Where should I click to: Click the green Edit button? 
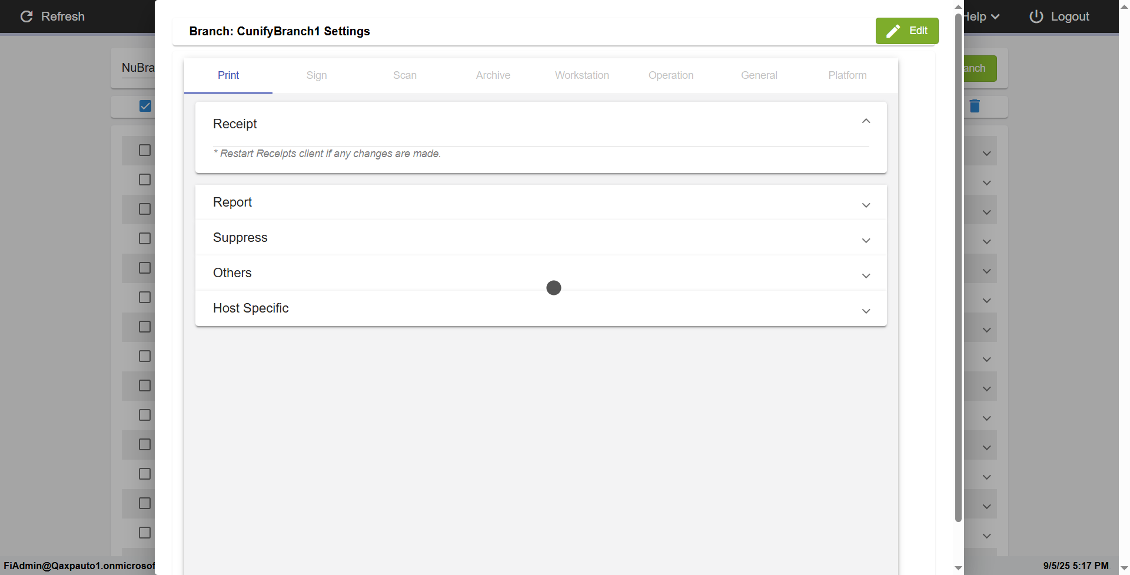click(906, 31)
